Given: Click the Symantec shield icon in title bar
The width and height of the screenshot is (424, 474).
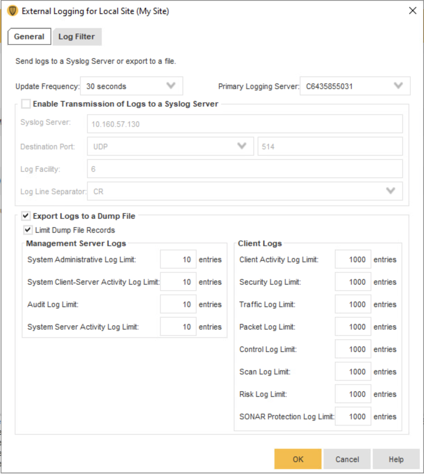Looking at the screenshot, I should (x=13, y=11).
